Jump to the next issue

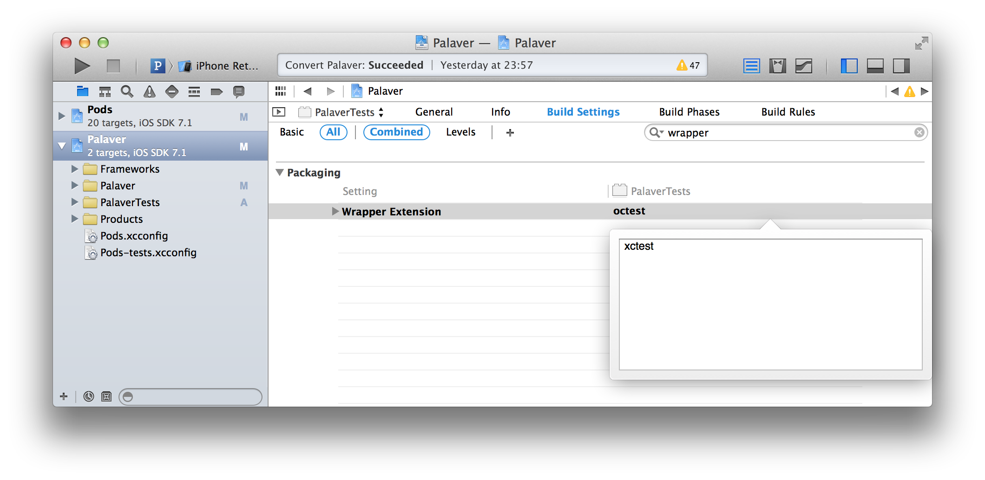(x=924, y=91)
